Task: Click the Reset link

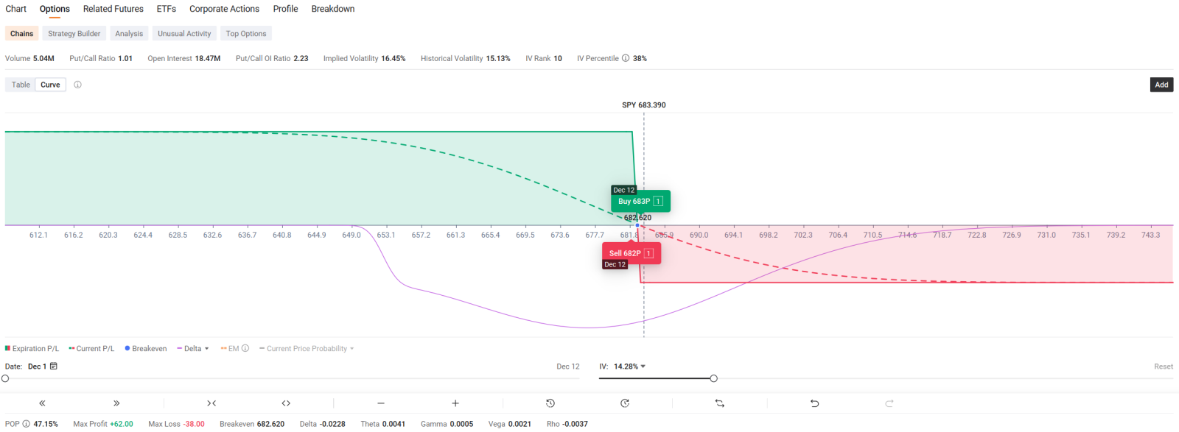Action: pyautogui.click(x=1164, y=367)
